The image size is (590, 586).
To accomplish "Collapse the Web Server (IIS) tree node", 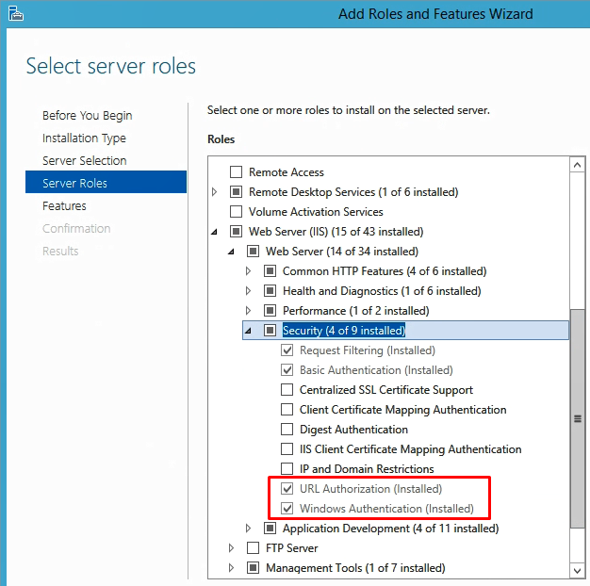I will [215, 232].
